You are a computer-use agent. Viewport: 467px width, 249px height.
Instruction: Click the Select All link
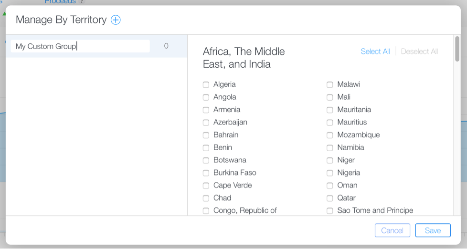375,52
